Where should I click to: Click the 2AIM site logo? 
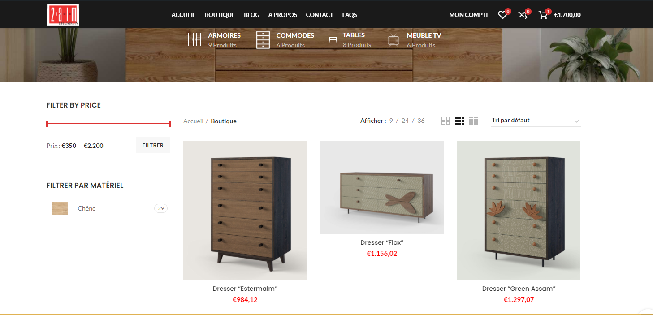click(x=63, y=15)
